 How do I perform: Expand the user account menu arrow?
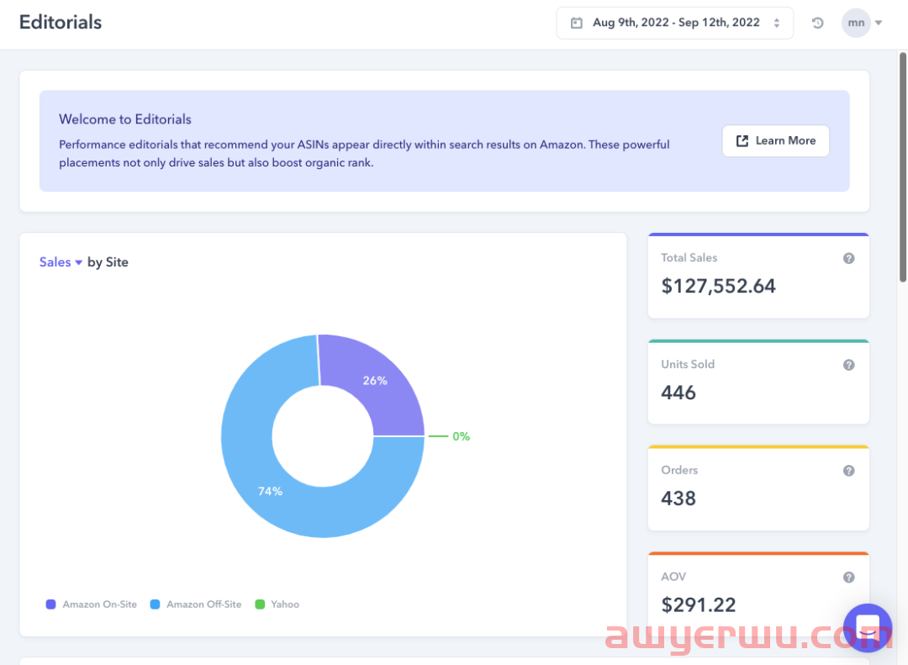pos(879,23)
